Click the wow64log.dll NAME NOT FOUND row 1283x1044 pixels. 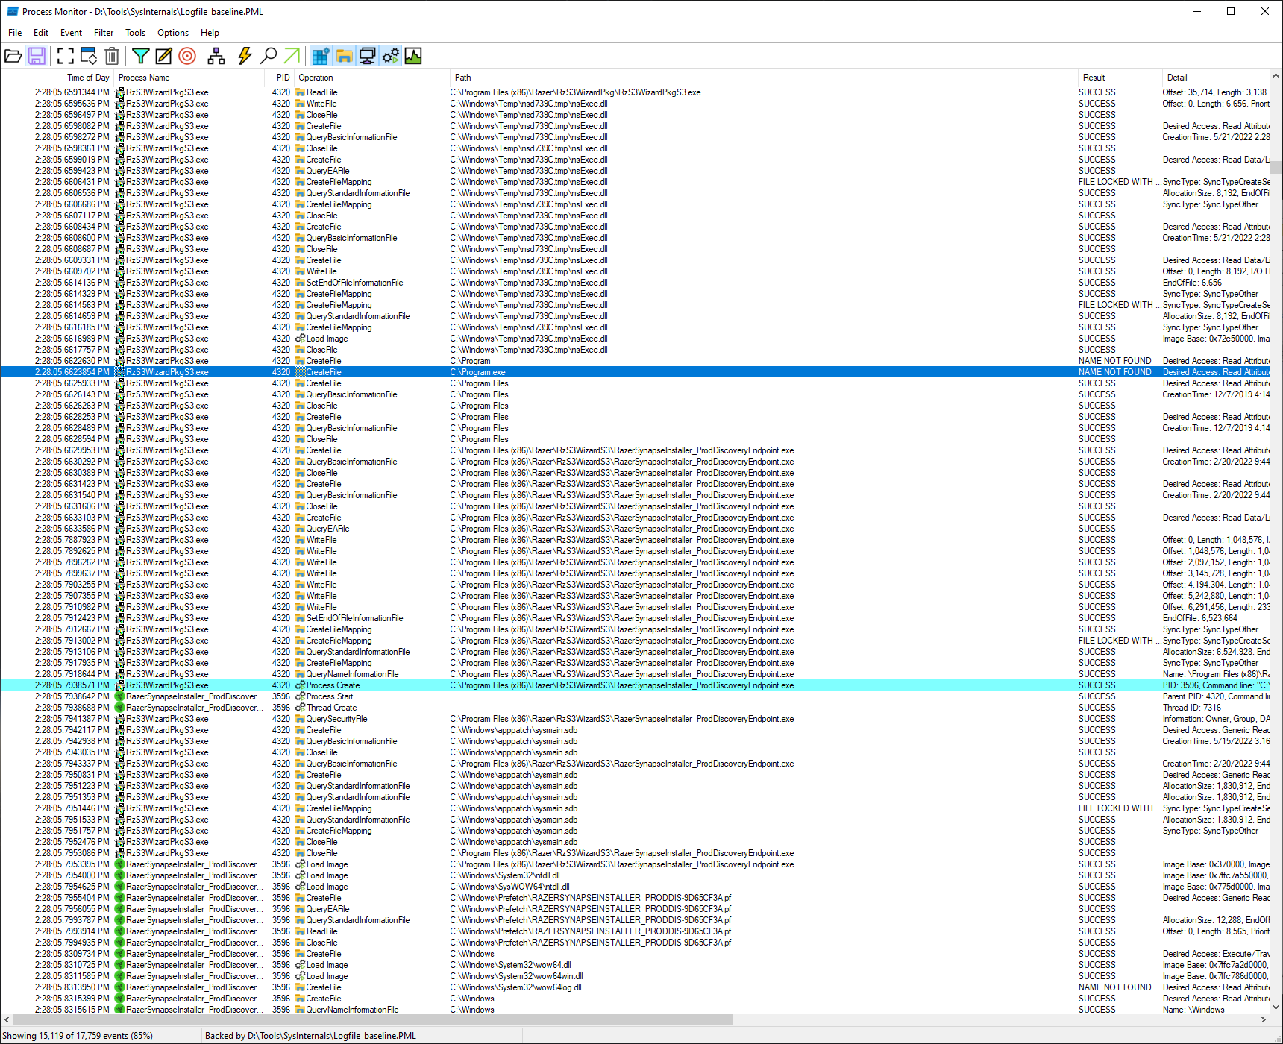click(x=635, y=987)
